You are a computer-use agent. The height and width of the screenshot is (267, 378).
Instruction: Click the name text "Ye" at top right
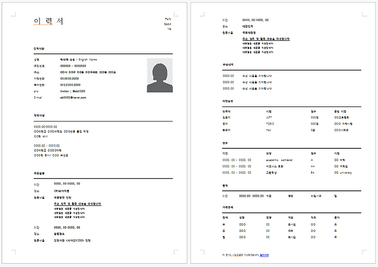[x=169, y=29]
